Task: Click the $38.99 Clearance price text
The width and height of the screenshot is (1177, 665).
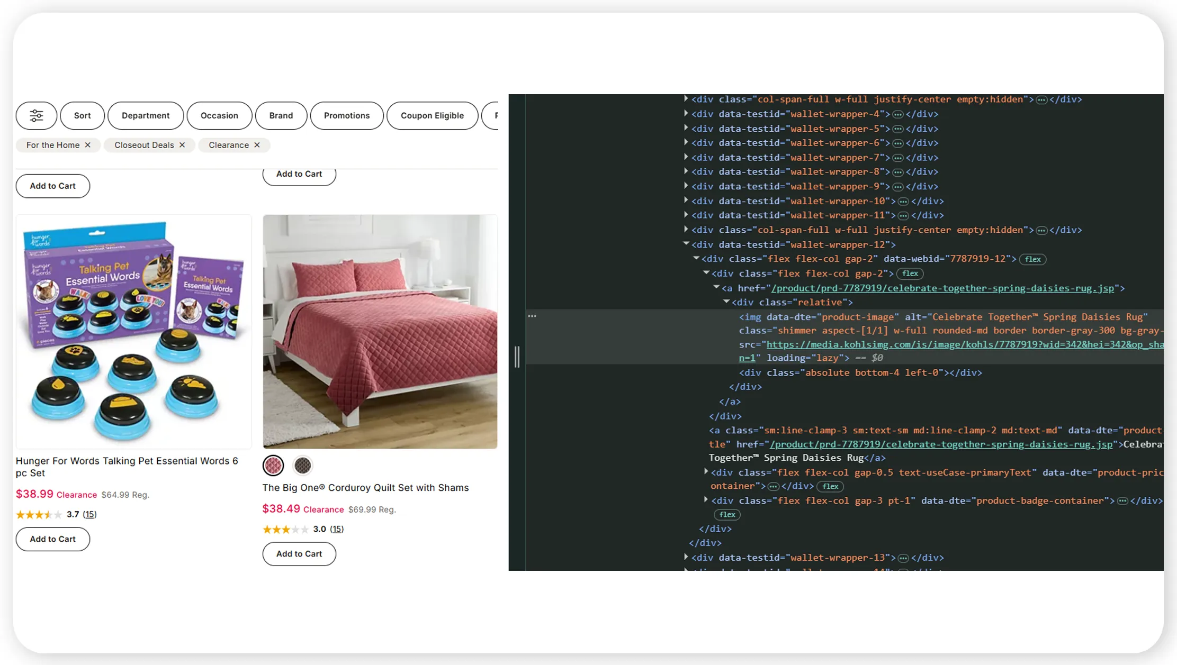Action: [x=56, y=494]
